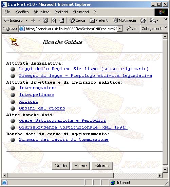Image resolution: width=170 pixels, height=187 pixels.
Task: Go to the Home page icon
Action: click(62, 20)
